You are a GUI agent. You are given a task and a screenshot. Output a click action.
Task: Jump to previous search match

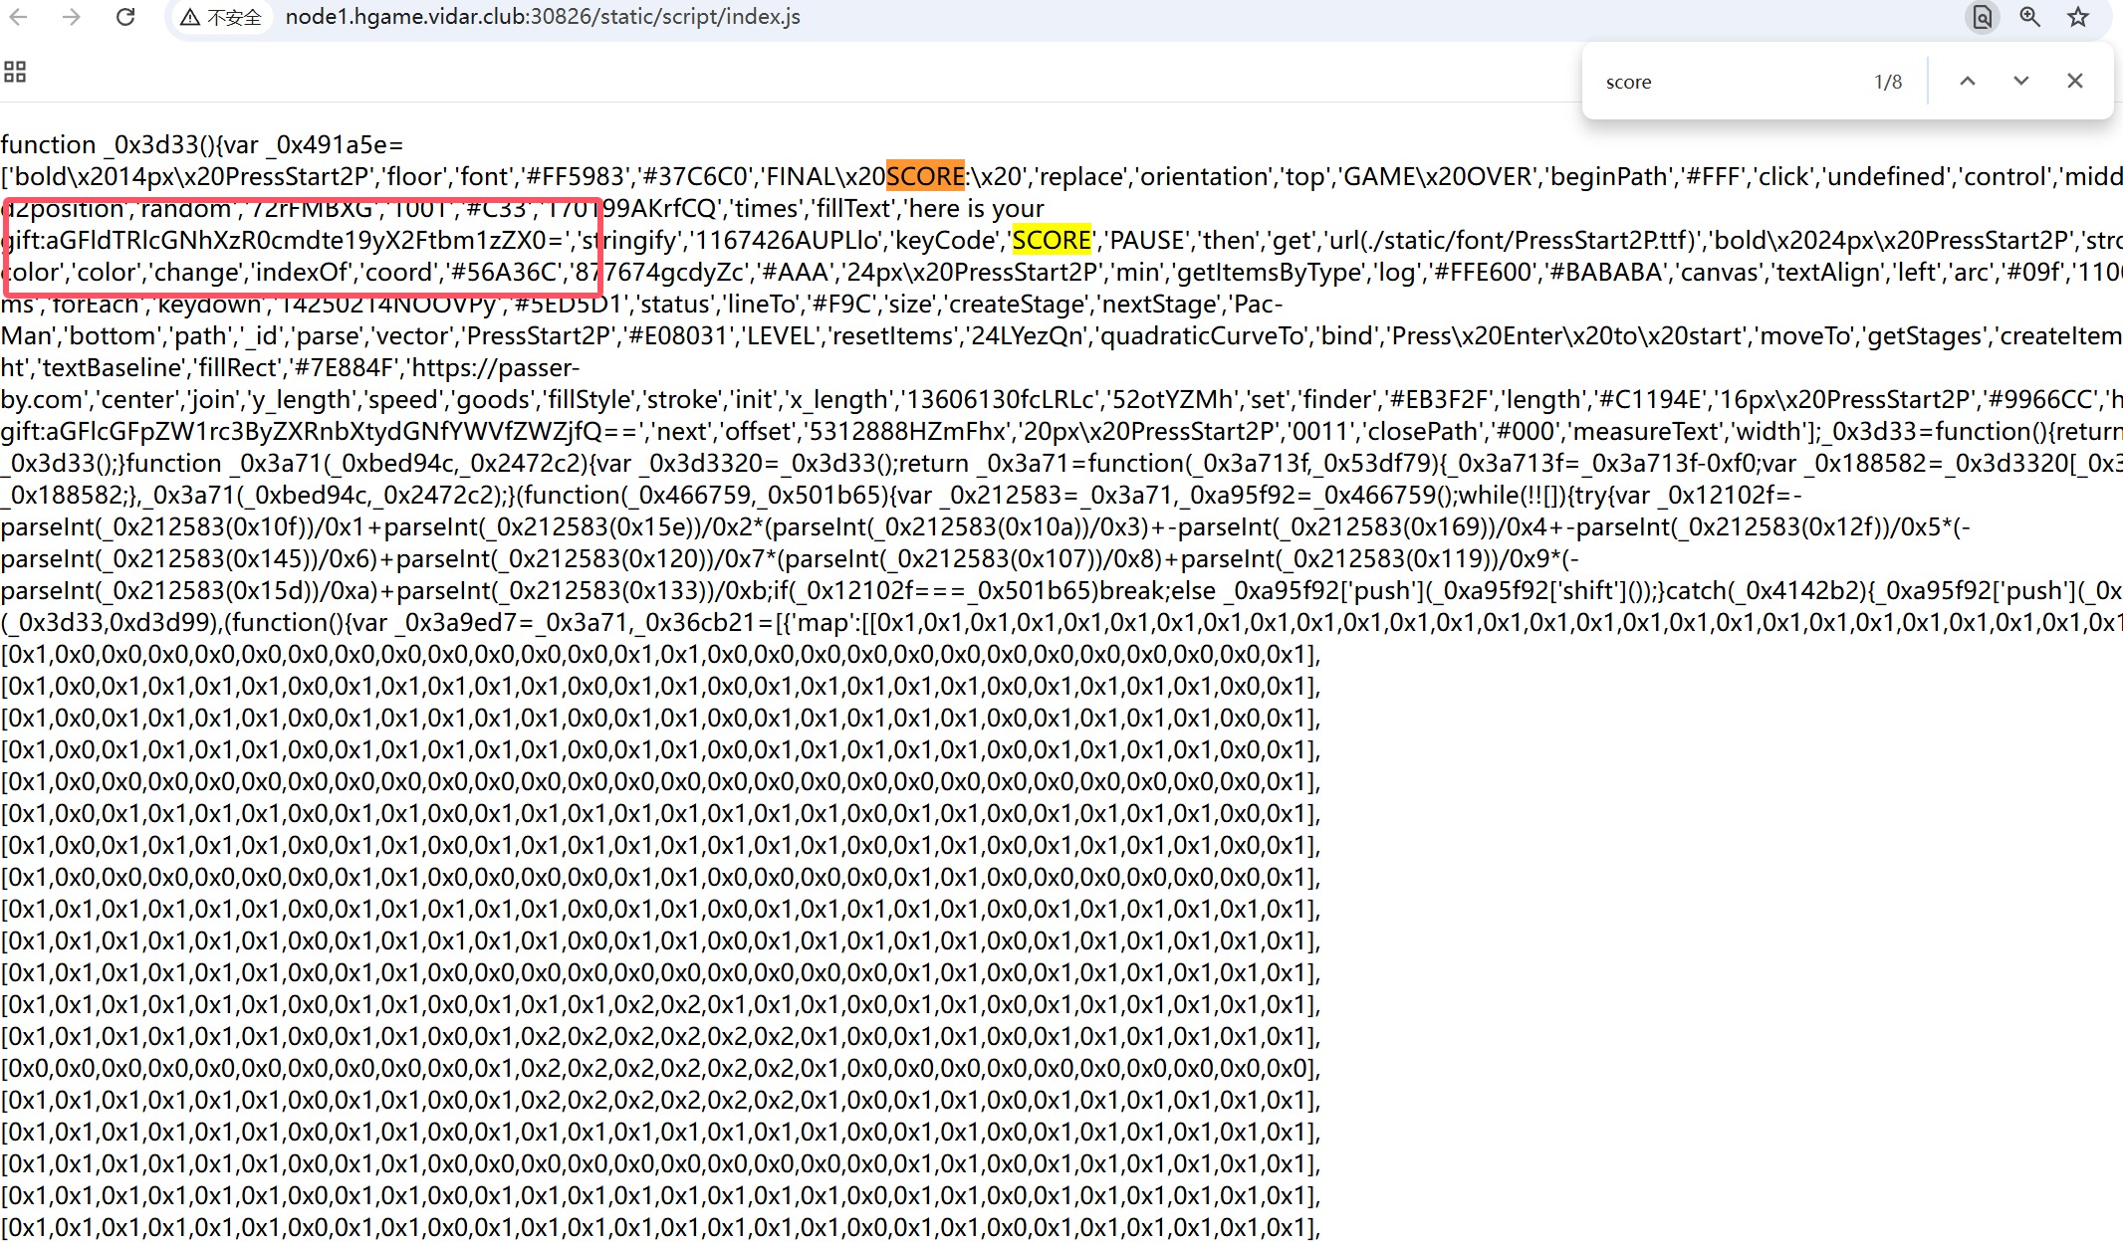(1968, 82)
